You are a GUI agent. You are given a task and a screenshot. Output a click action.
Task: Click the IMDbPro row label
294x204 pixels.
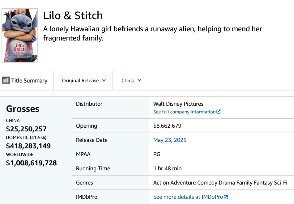coord(87,197)
